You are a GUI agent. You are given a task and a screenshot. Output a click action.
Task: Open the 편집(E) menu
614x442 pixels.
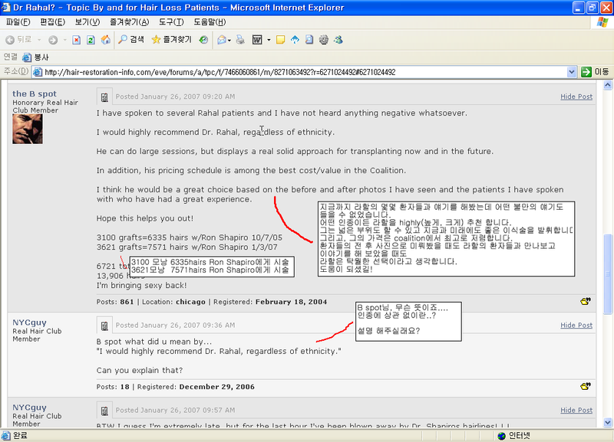point(52,22)
